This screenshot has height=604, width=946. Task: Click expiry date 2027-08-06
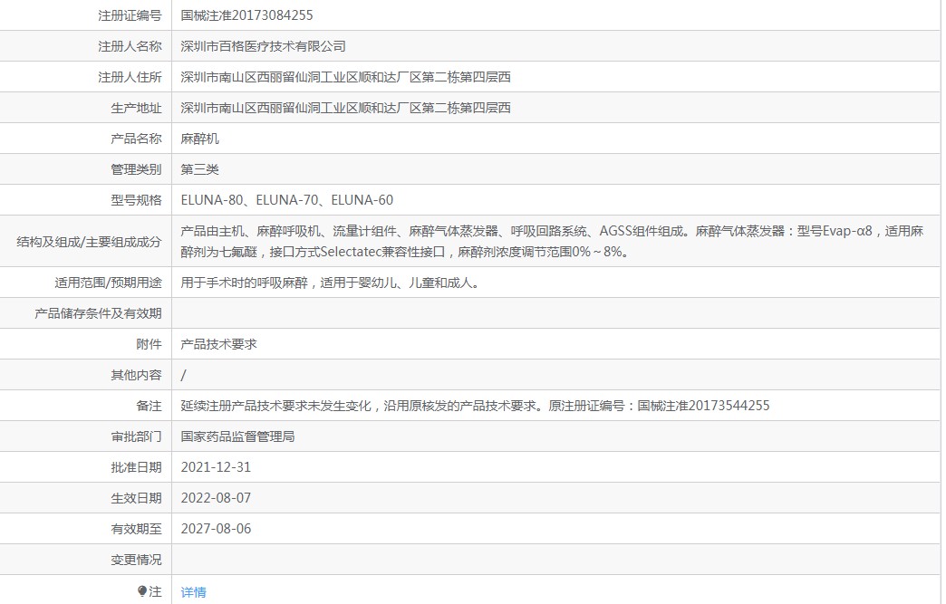(216, 529)
